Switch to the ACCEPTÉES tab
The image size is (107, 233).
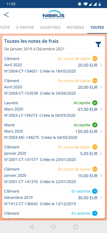click(x=50, y=27)
